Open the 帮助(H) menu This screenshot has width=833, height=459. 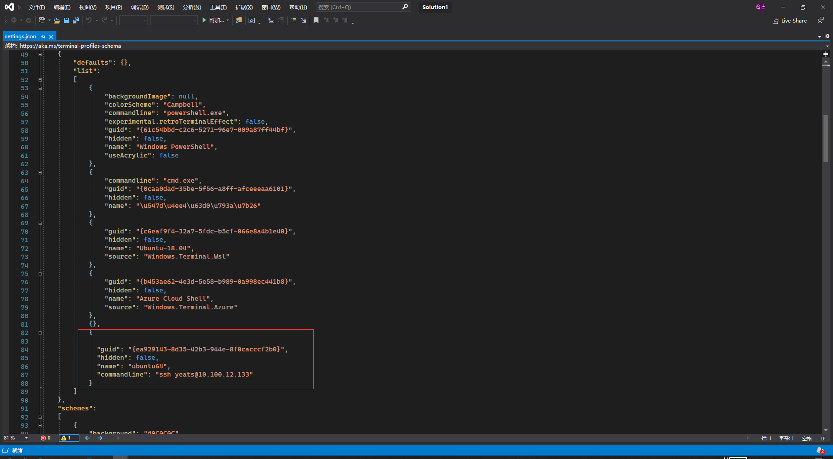(298, 7)
